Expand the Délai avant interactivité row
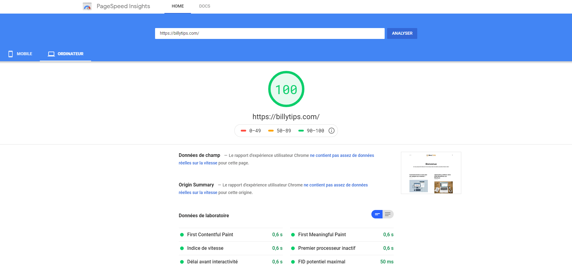The width and height of the screenshot is (572, 267). (231, 262)
